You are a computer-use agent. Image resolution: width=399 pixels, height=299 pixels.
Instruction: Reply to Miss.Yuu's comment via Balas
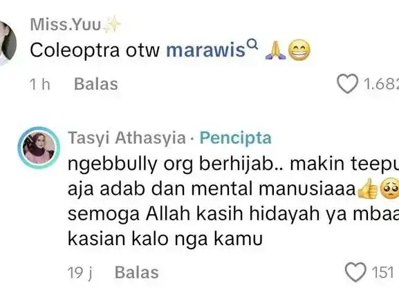(96, 84)
